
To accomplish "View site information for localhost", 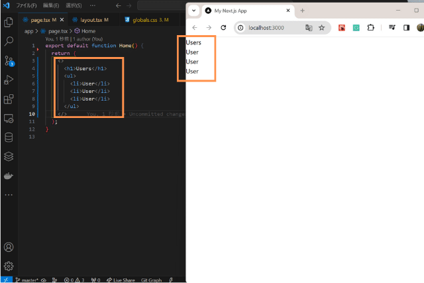I will tap(240, 28).
